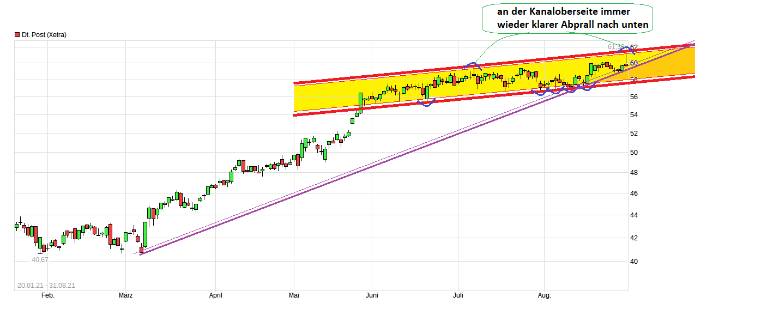Image resolution: width=767 pixels, height=321 pixels.
Task: Click the 61,xx high price marker
Action: pyautogui.click(x=616, y=47)
